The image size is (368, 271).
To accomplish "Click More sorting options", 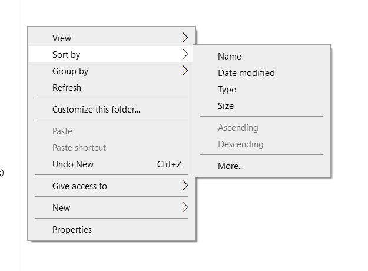I will 231,166.
